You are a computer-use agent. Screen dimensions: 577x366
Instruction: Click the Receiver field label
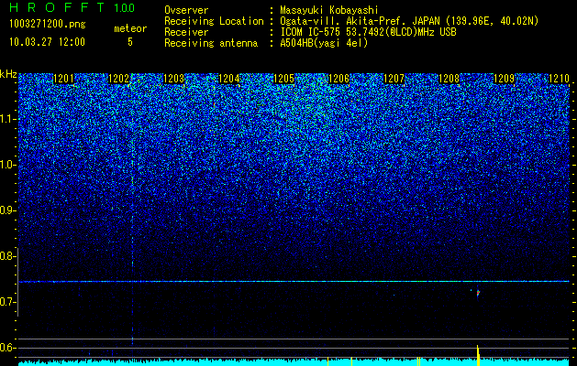(186, 32)
